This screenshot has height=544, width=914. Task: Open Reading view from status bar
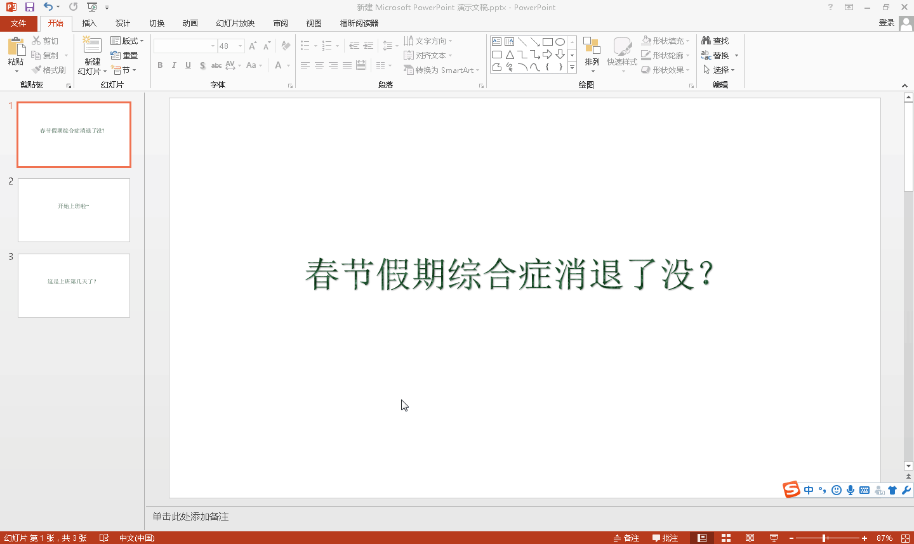[750, 538]
